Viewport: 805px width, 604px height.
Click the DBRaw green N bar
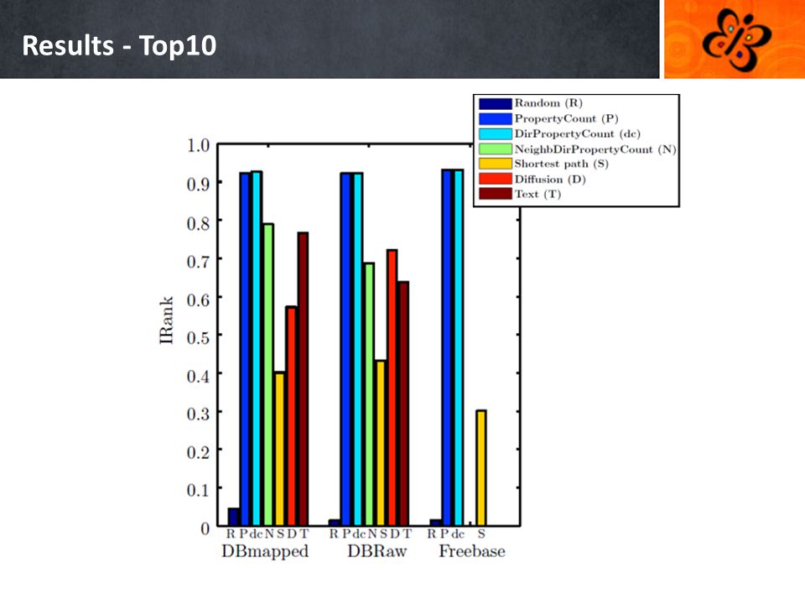[369, 394]
